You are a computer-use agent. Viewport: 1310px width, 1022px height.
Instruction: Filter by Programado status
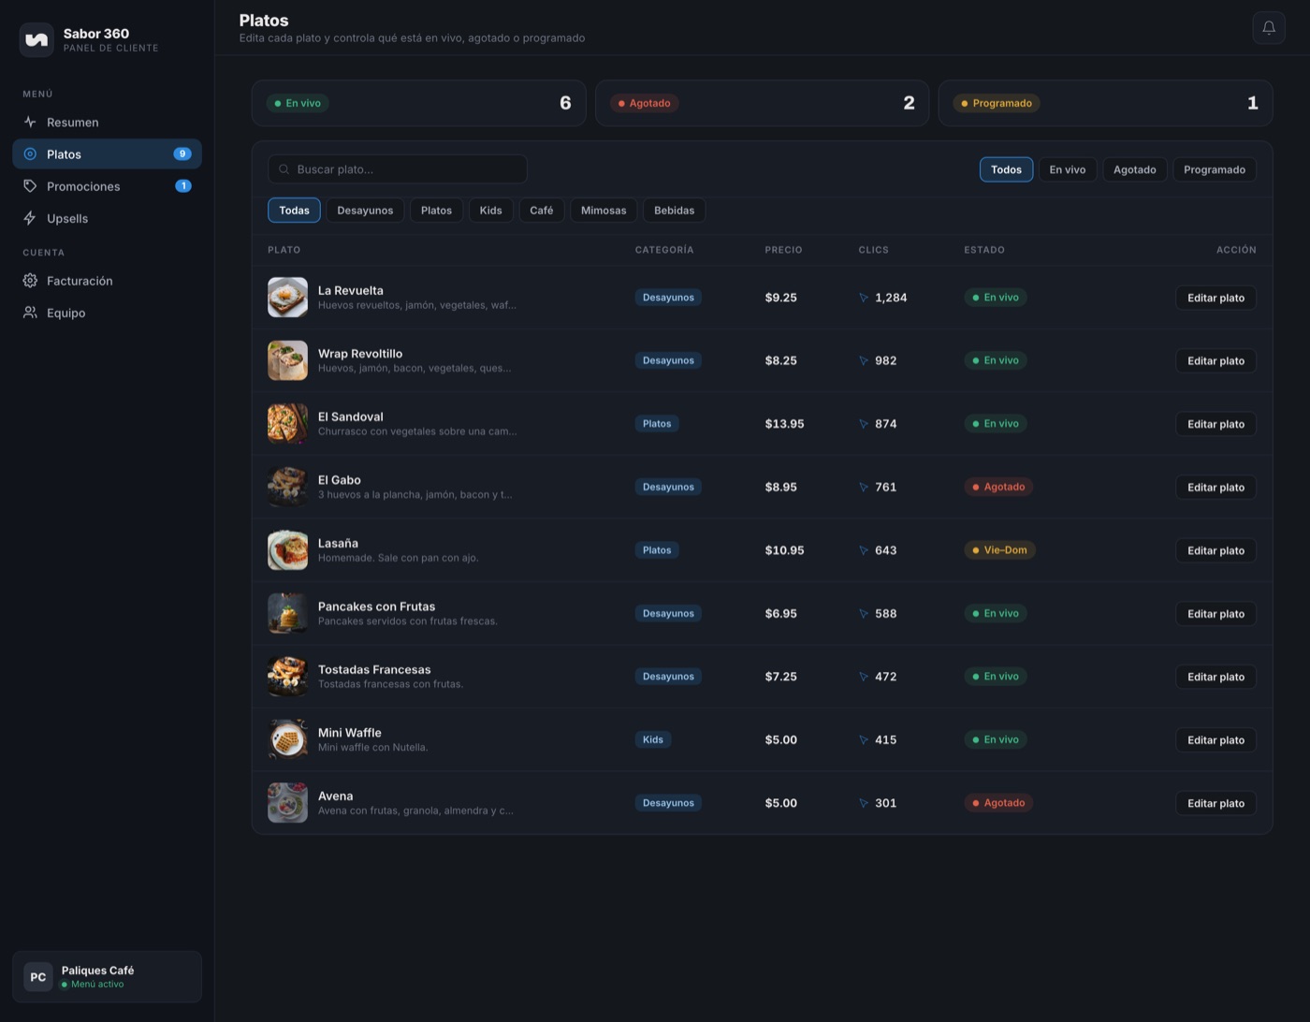tap(1215, 169)
